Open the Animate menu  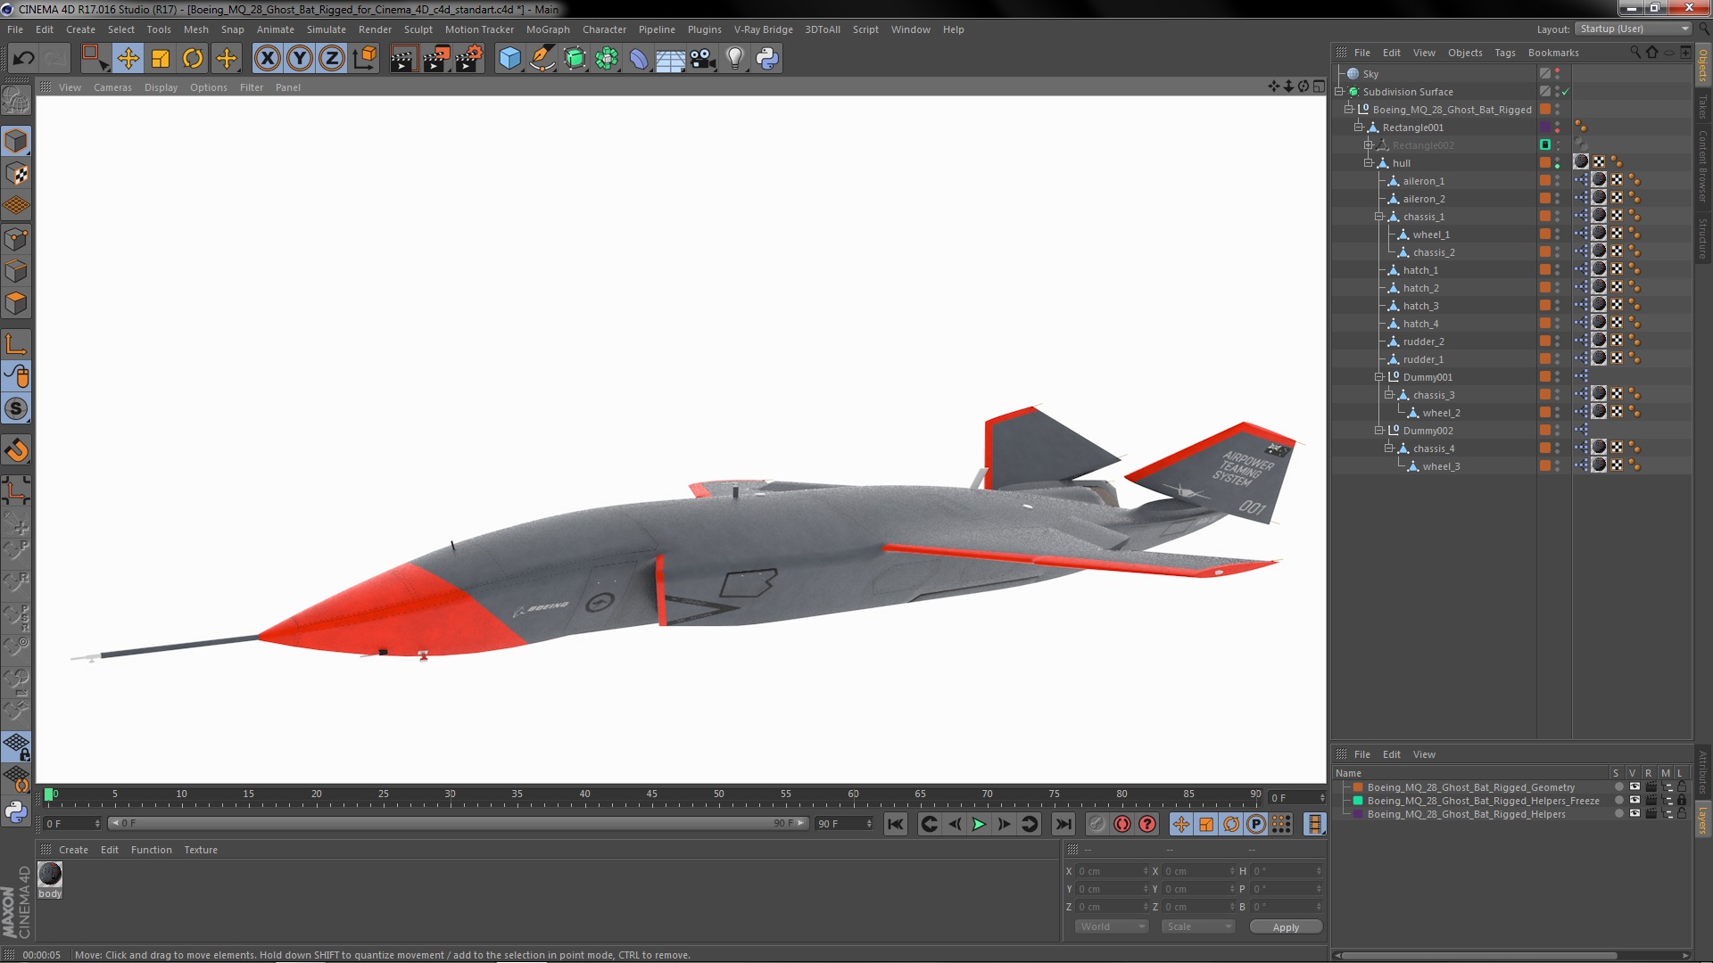click(x=273, y=29)
